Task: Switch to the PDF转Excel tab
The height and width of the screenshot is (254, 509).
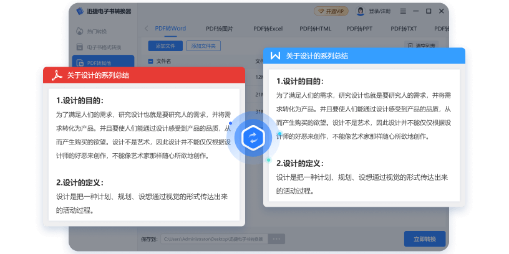Action: [x=268, y=29]
